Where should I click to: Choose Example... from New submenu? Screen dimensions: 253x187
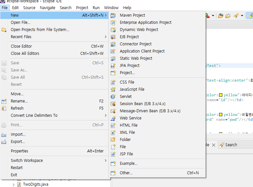click(x=157, y=164)
